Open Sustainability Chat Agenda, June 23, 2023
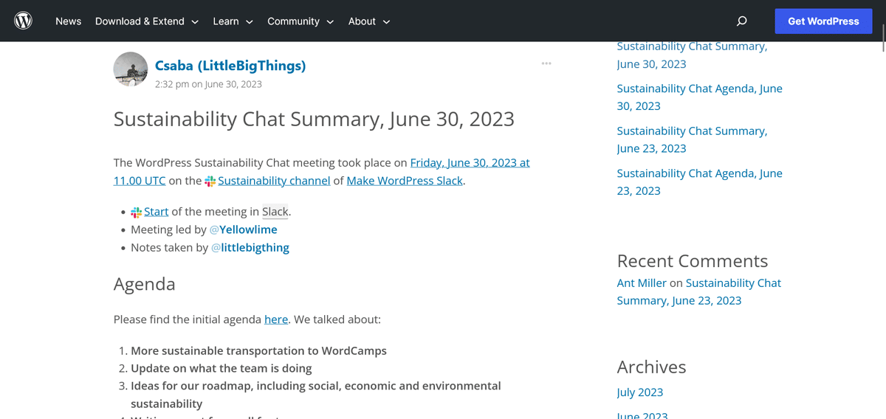Viewport: 886px width, 419px height. [x=698, y=182]
